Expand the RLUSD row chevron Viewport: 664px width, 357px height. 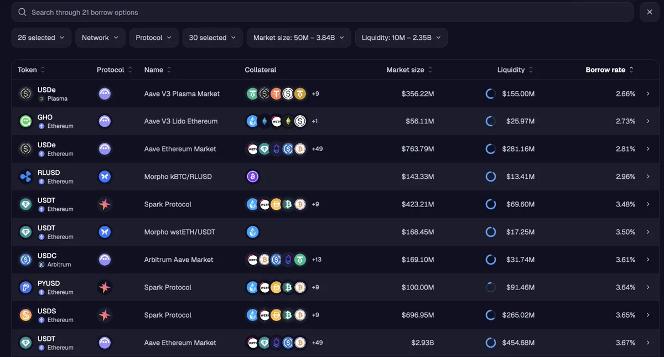click(648, 177)
